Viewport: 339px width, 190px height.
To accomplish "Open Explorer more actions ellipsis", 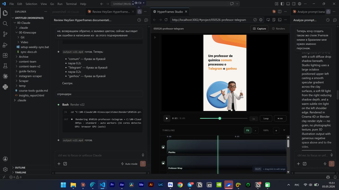I will (x=46, y=12).
